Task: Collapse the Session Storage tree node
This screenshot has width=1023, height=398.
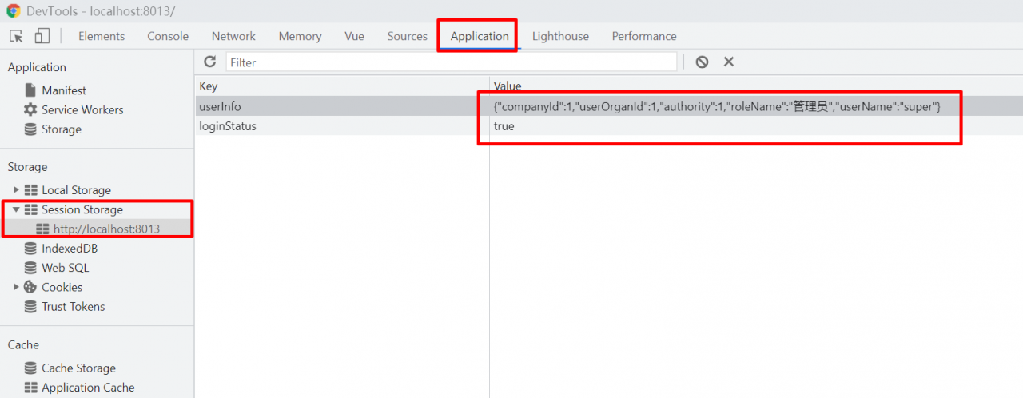Action: 16,209
